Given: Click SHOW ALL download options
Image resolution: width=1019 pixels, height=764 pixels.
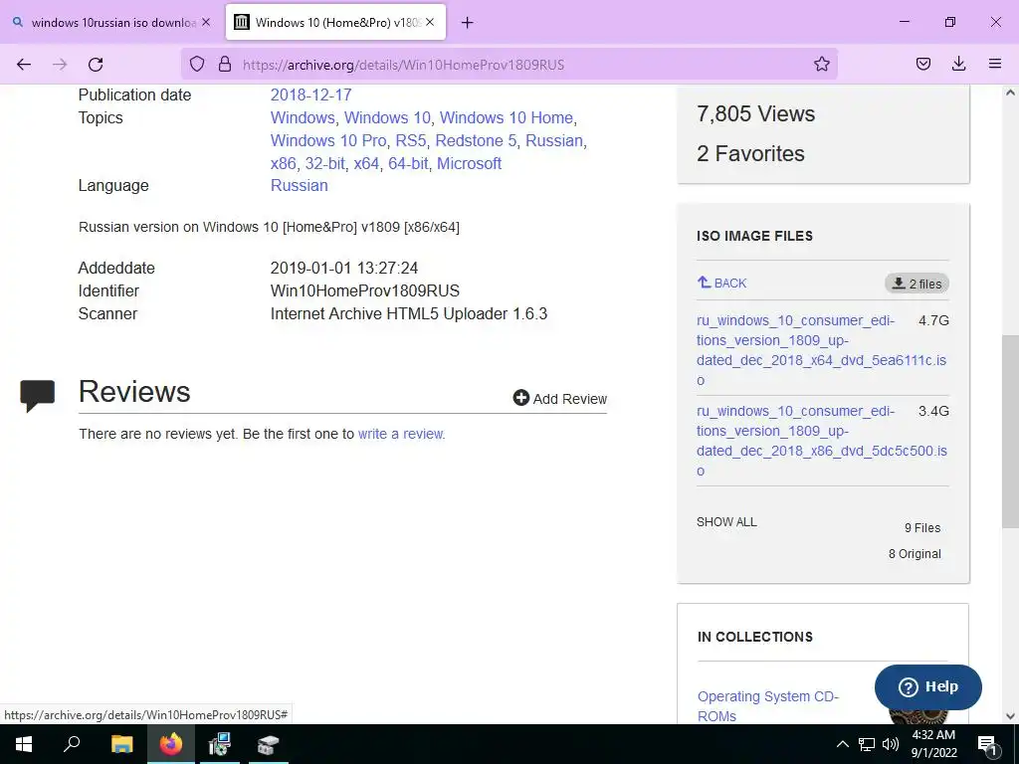Looking at the screenshot, I should pos(726,521).
